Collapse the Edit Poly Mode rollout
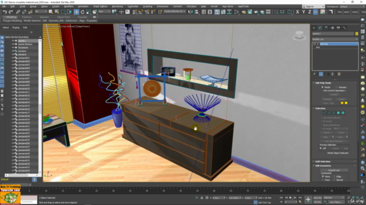Screen dimensions: 366x205 [x=323, y=83]
